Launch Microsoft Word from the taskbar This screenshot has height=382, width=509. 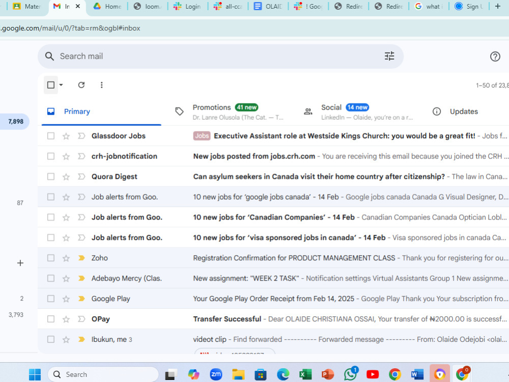point(417,374)
